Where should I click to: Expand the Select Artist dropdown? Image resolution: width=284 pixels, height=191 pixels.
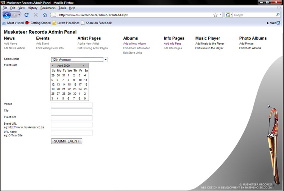pos(105,59)
